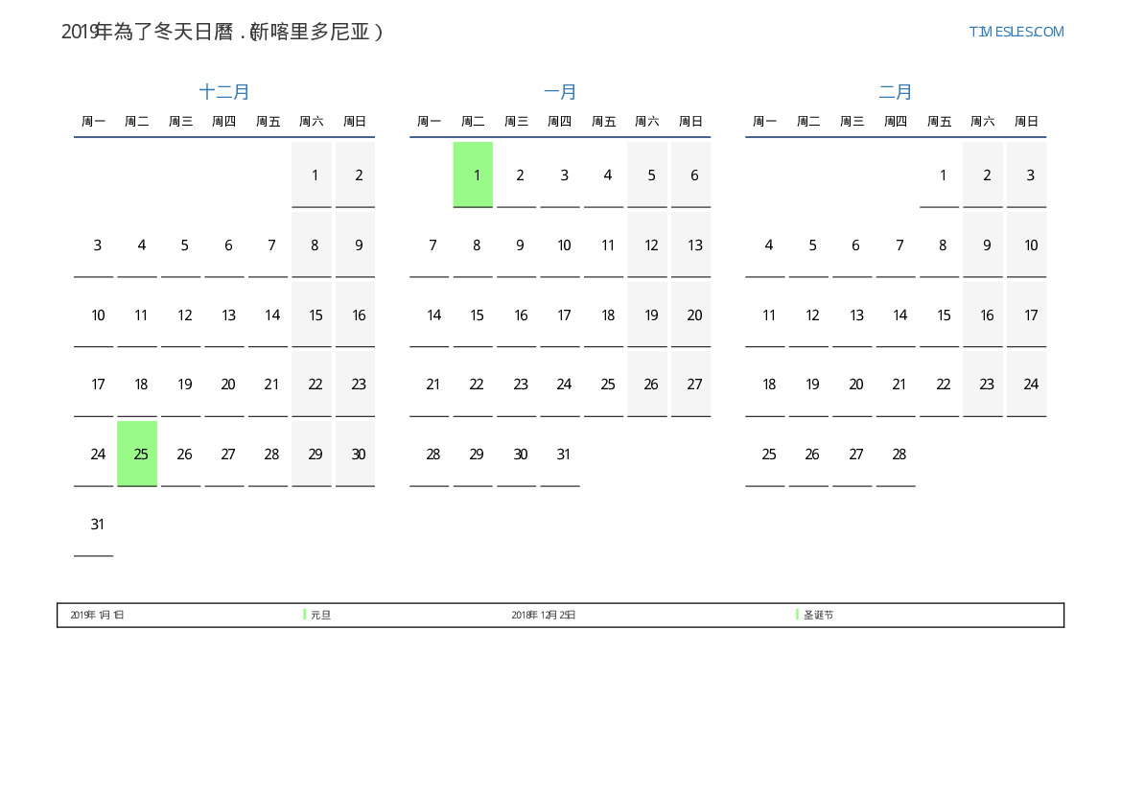Click the 周日 header under 二月

[1026, 122]
